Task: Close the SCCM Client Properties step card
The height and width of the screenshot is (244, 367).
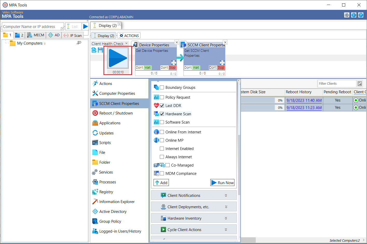Action: click(x=225, y=42)
